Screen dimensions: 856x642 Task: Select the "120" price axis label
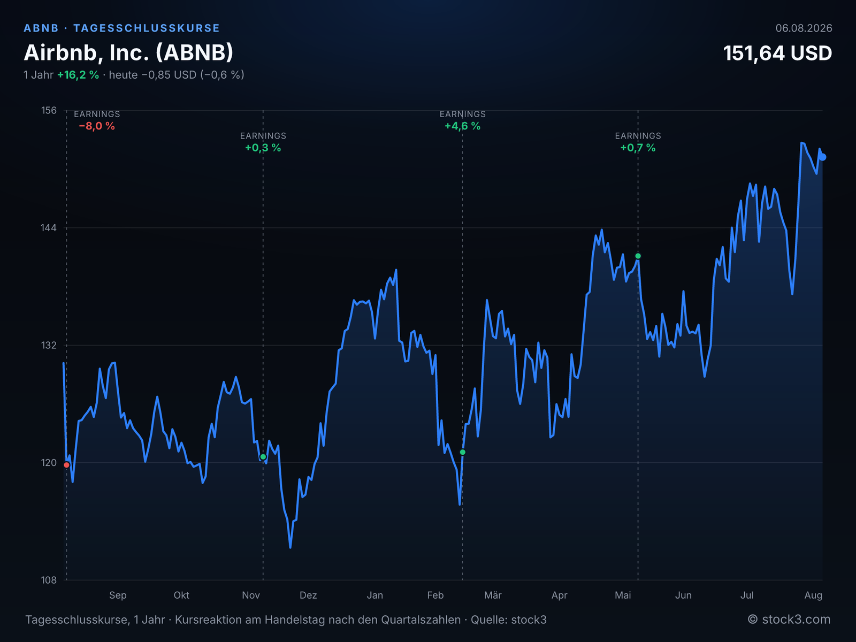49,463
